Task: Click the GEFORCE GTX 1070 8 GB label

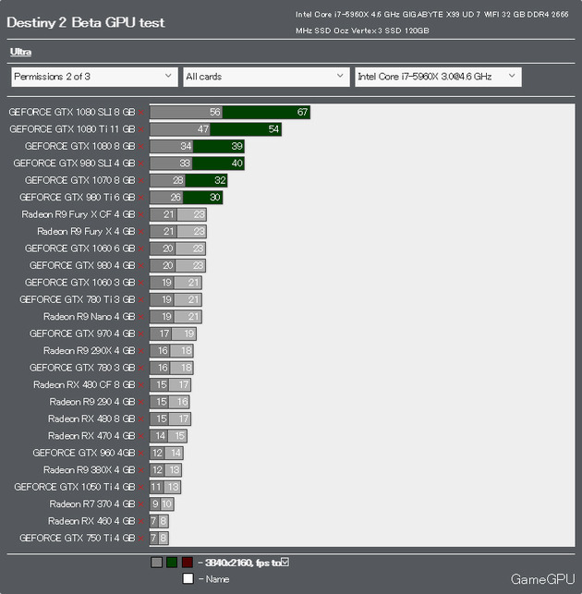Action: coord(79,180)
